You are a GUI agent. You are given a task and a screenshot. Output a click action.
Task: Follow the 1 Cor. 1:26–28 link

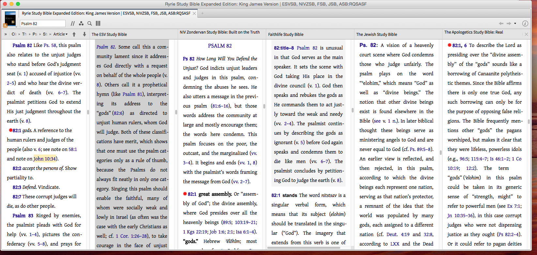pos(131,236)
